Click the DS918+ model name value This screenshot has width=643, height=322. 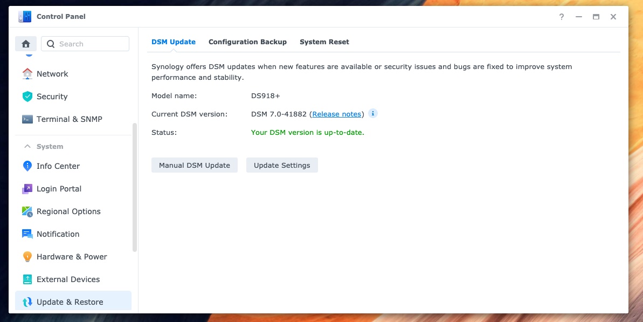pyautogui.click(x=265, y=95)
